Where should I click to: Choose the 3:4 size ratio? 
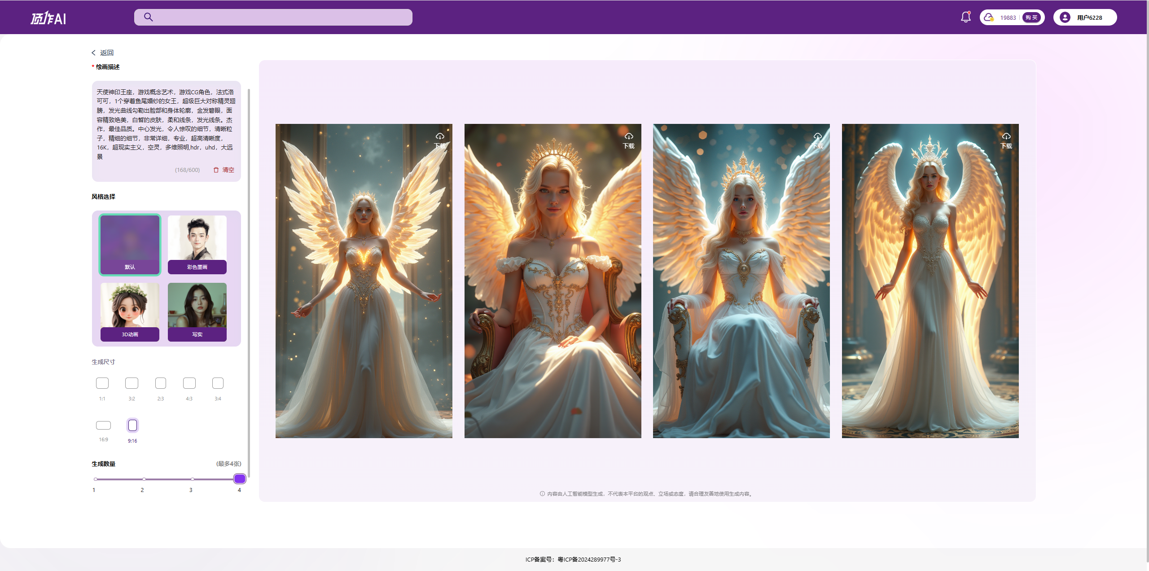218,383
